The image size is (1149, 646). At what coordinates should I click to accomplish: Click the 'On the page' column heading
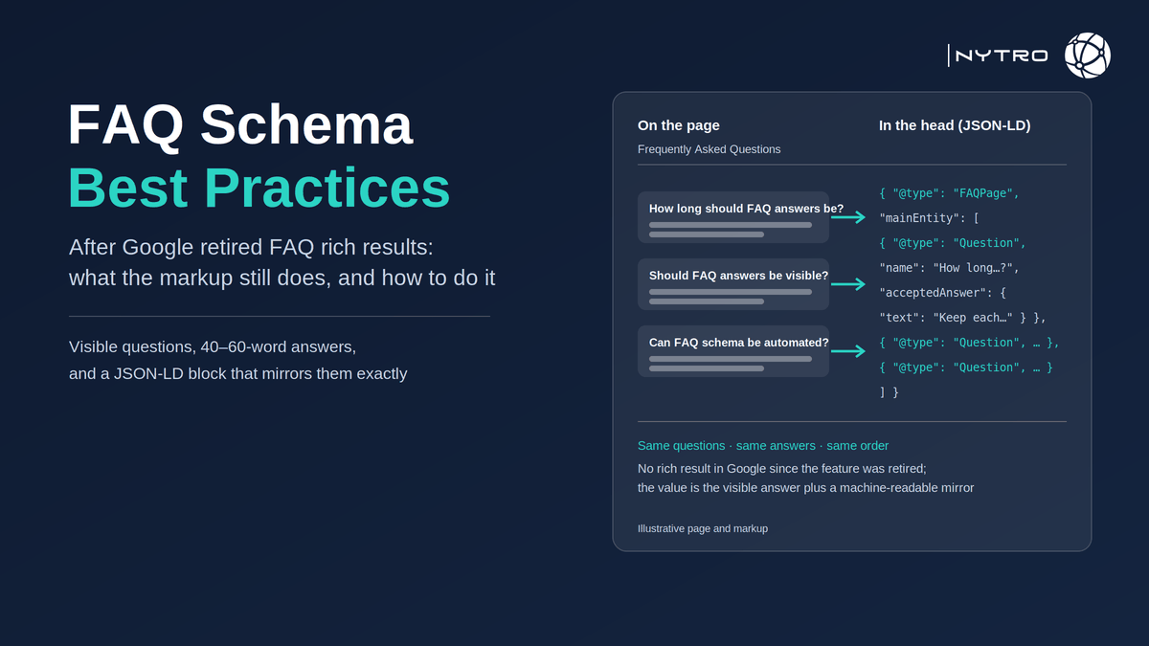click(x=679, y=125)
